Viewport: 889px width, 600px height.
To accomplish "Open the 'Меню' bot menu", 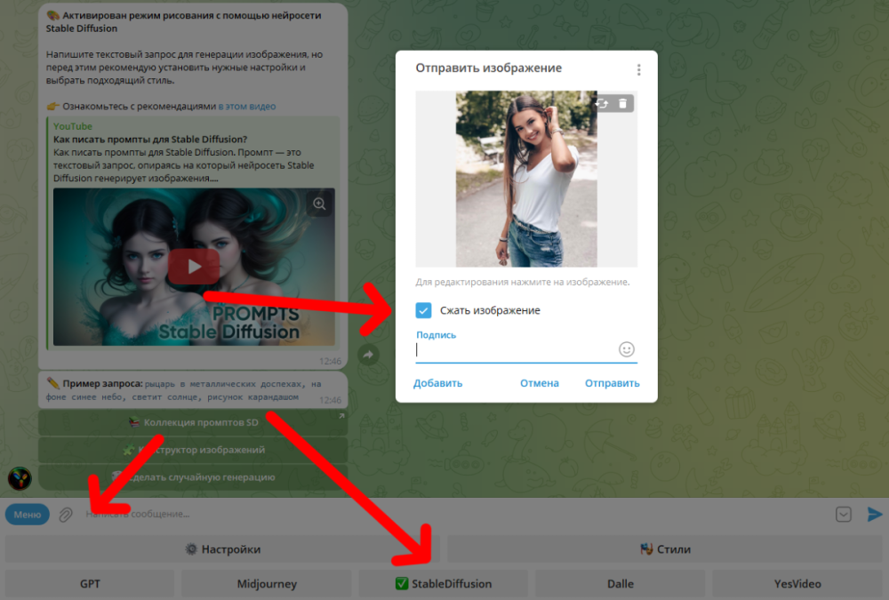I will [x=28, y=514].
